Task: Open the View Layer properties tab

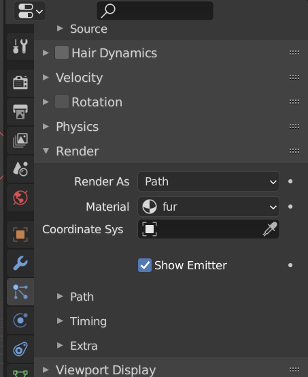Action: click(x=20, y=140)
